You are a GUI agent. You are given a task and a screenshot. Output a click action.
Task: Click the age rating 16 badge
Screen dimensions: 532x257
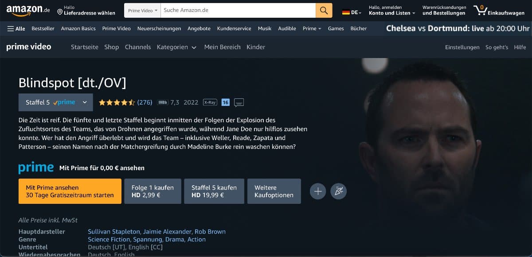click(225, 102)
